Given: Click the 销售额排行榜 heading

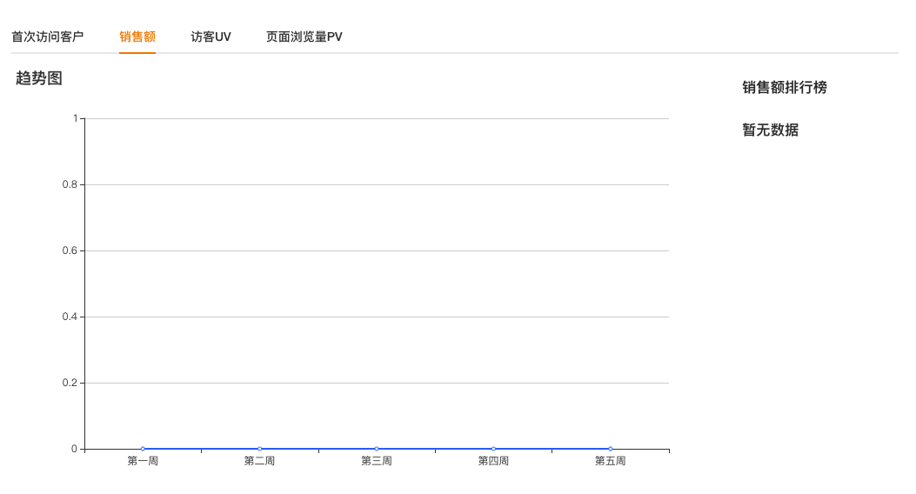Looking at the screenshot, I should click(x=785, y=88).
